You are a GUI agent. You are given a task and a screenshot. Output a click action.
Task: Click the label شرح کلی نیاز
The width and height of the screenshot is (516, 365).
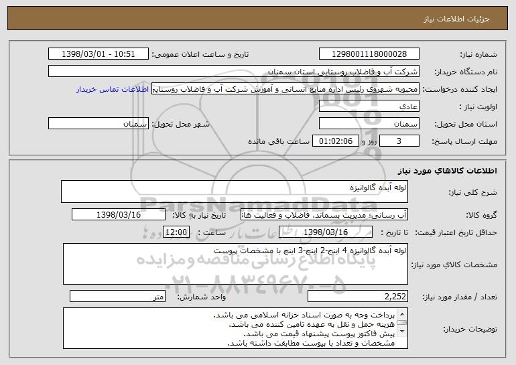point(473,192)
